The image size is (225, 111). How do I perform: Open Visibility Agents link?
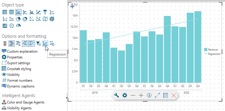tap(17, 108)
